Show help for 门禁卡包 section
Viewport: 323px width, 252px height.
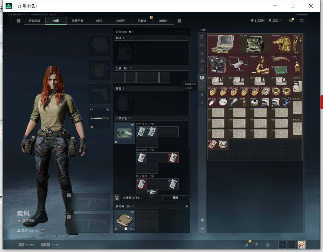point(129,118)
